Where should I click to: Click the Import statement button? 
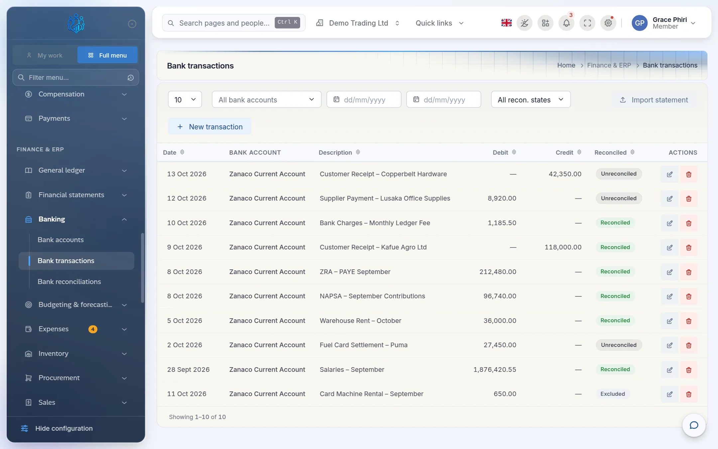coord(654,100)
